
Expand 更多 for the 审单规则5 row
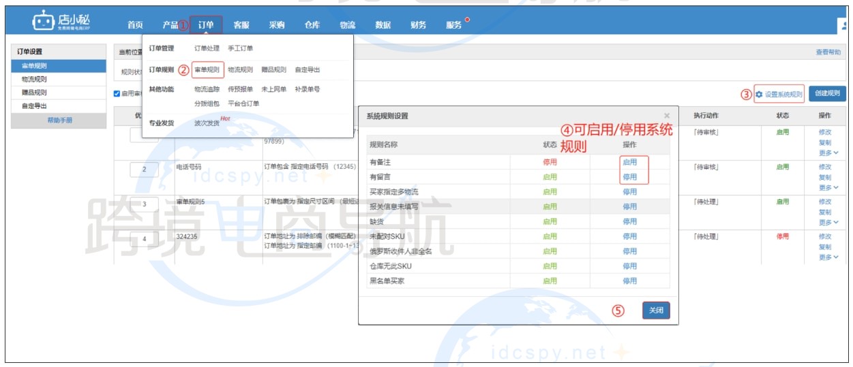click(828, 223)
